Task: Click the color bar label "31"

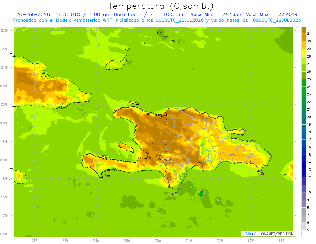Action: click(309, 33)
